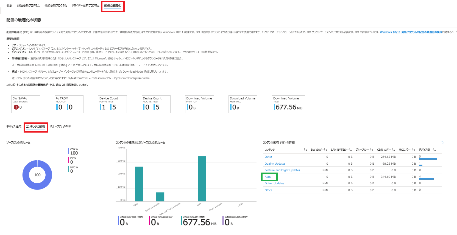
Task: Click the 配信の最適化の状態 heading
Action: [24, 20]
